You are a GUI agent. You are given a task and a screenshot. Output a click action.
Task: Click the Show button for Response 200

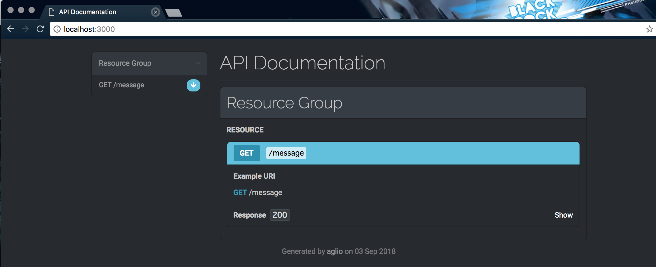(564, 215)
